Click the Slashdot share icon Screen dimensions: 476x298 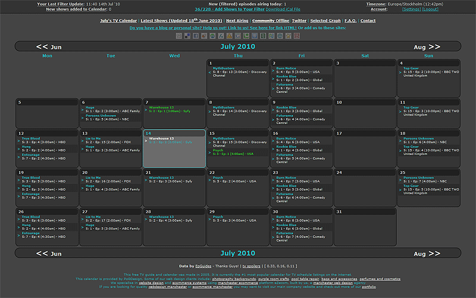coord(221,36)
